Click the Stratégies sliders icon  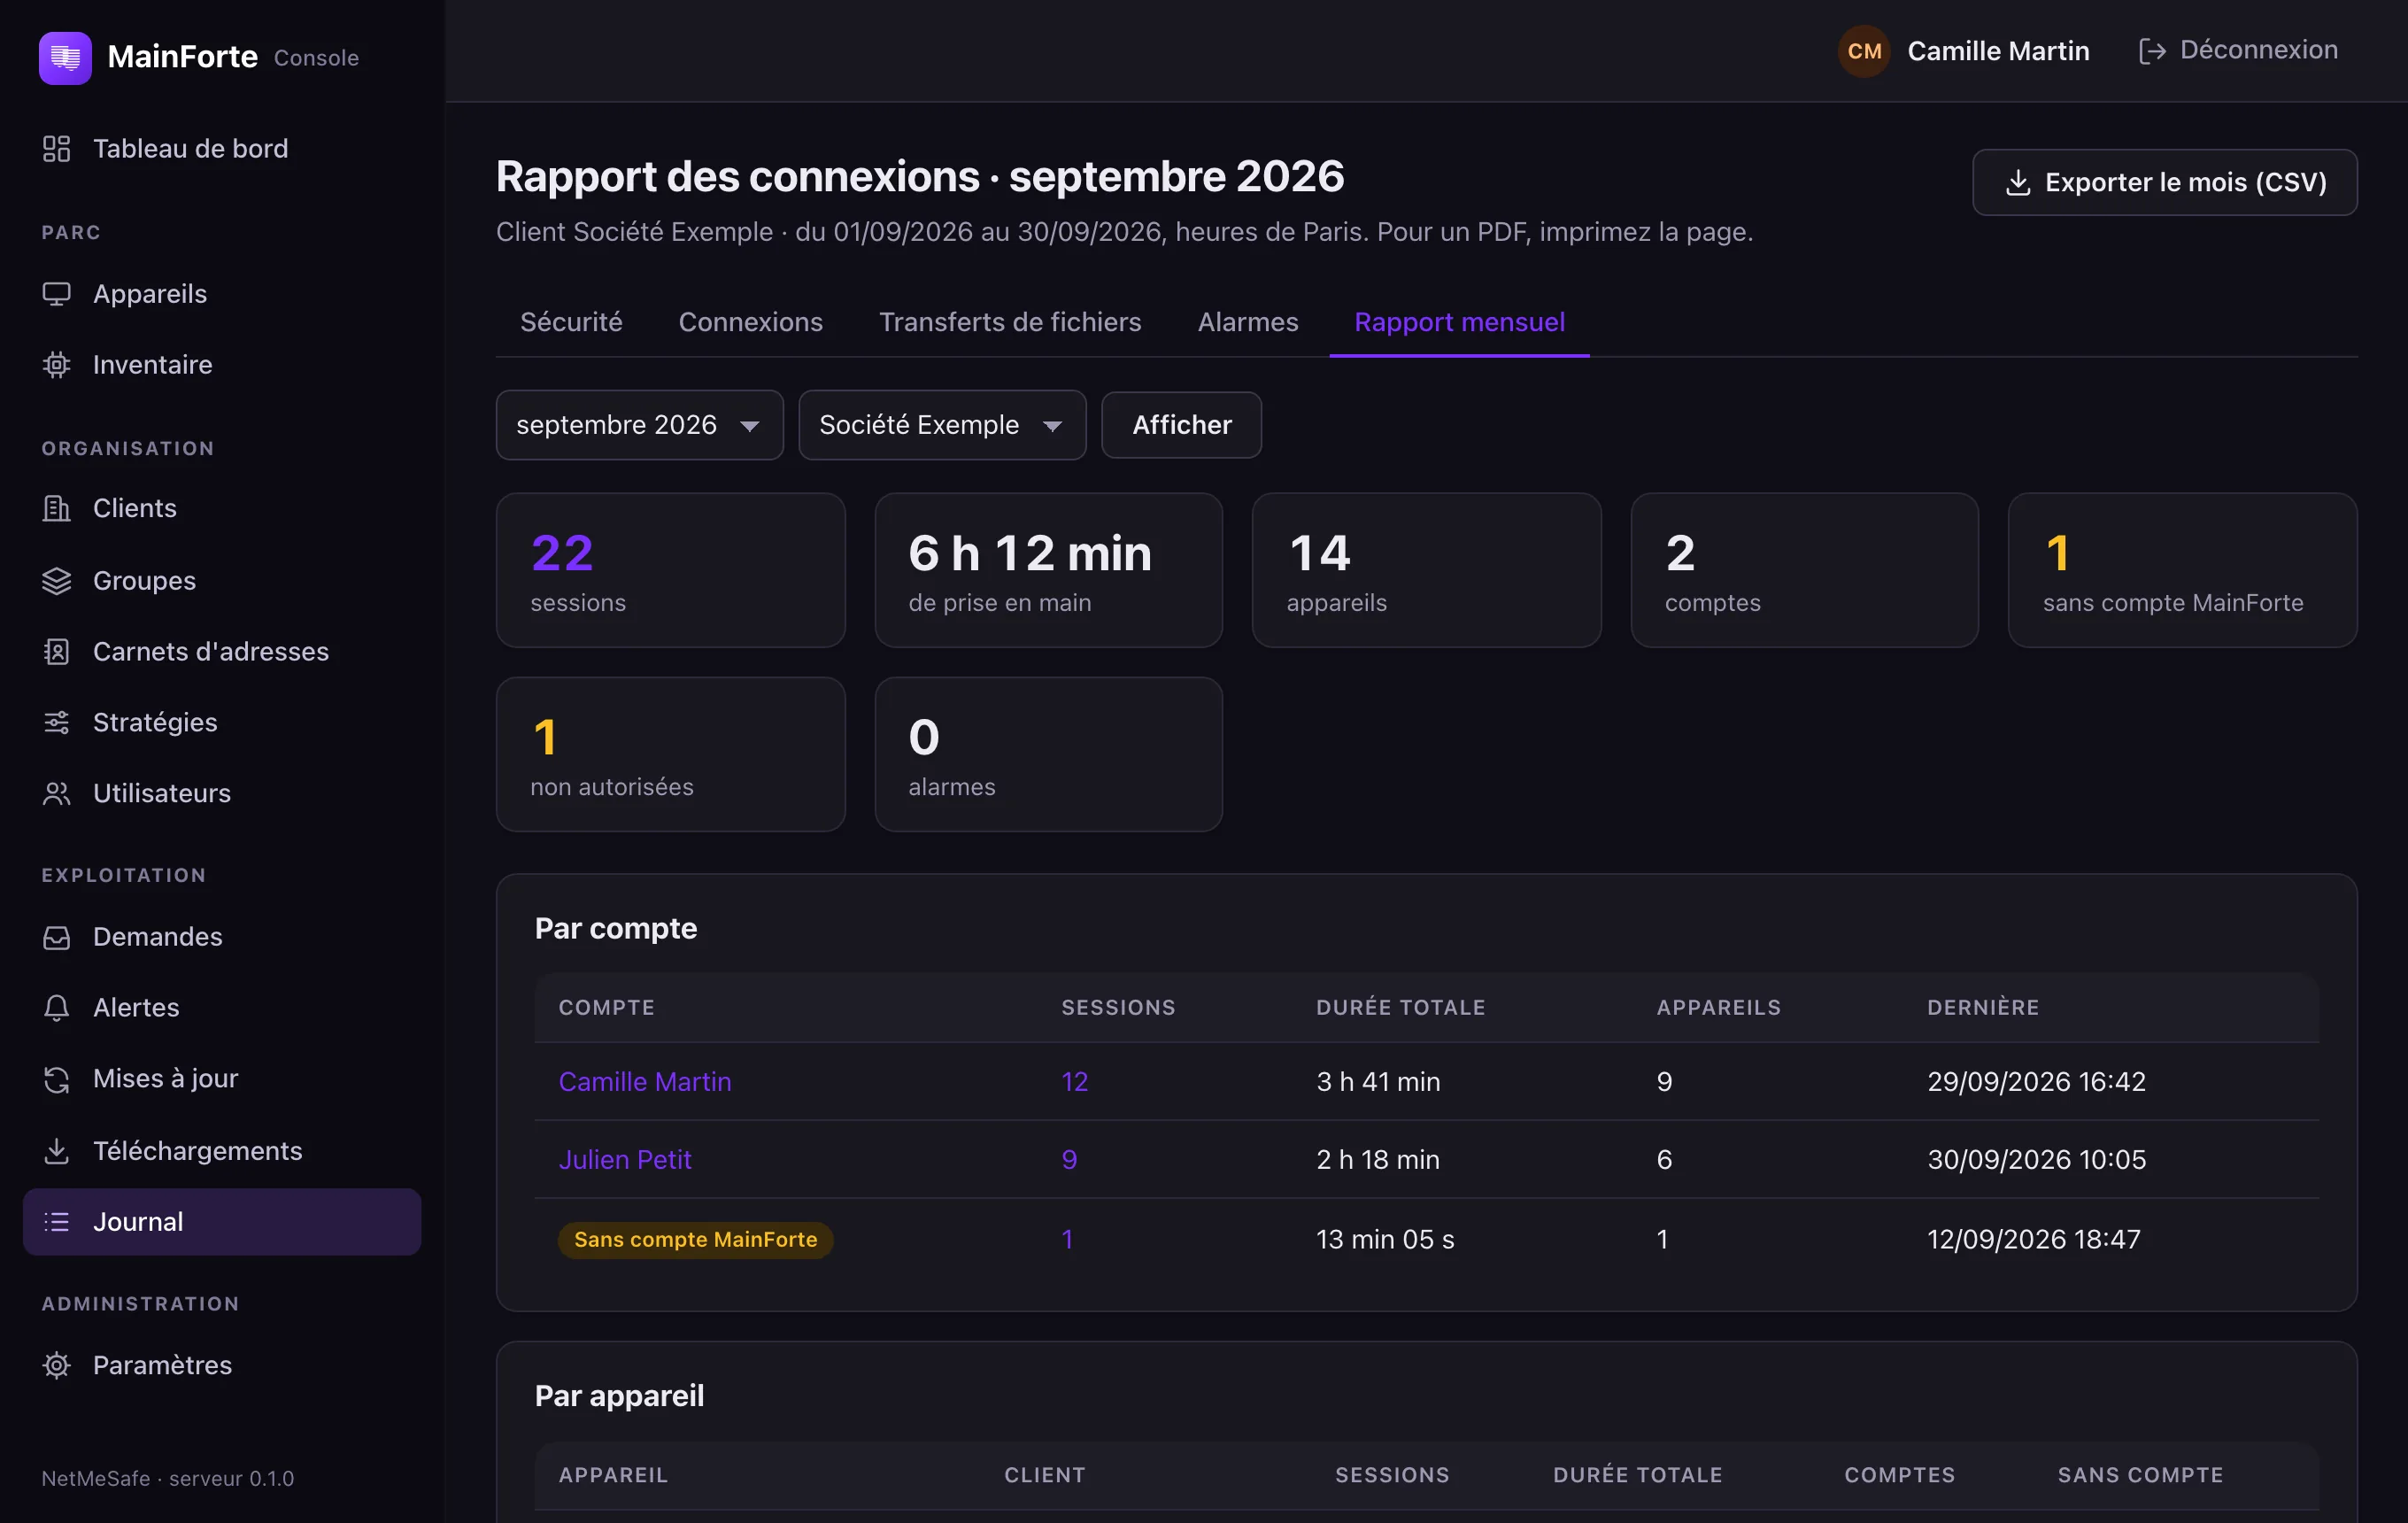pyautogui.click(x=56, y=722)
